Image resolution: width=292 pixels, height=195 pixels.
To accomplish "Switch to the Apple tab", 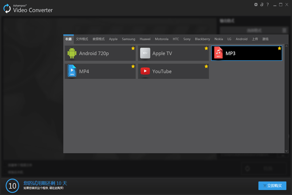I will [x=113, y=39].
